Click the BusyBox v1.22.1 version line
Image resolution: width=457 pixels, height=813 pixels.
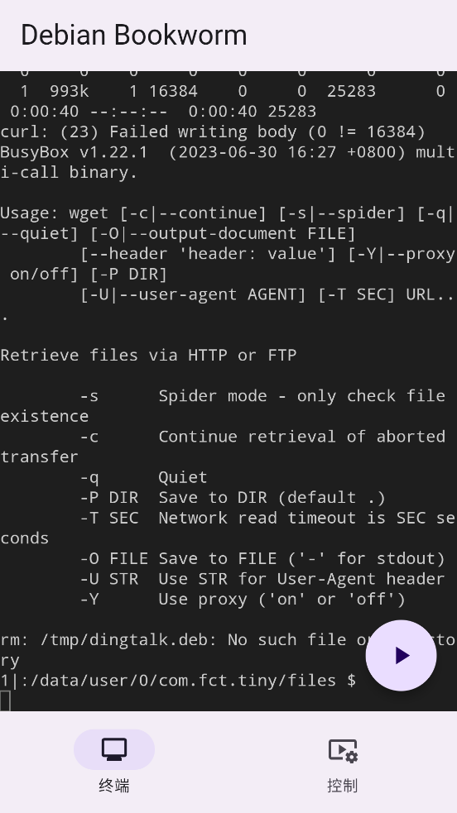[x=228, y=162]
